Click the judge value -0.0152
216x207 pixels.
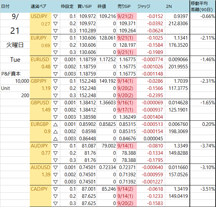click(x=155, y=16)
